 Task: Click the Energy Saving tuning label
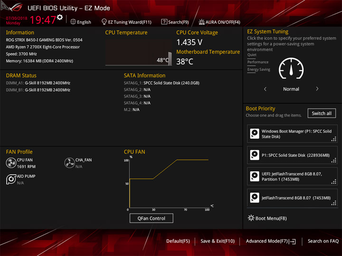pyautogui.click(x=259, y=69)
